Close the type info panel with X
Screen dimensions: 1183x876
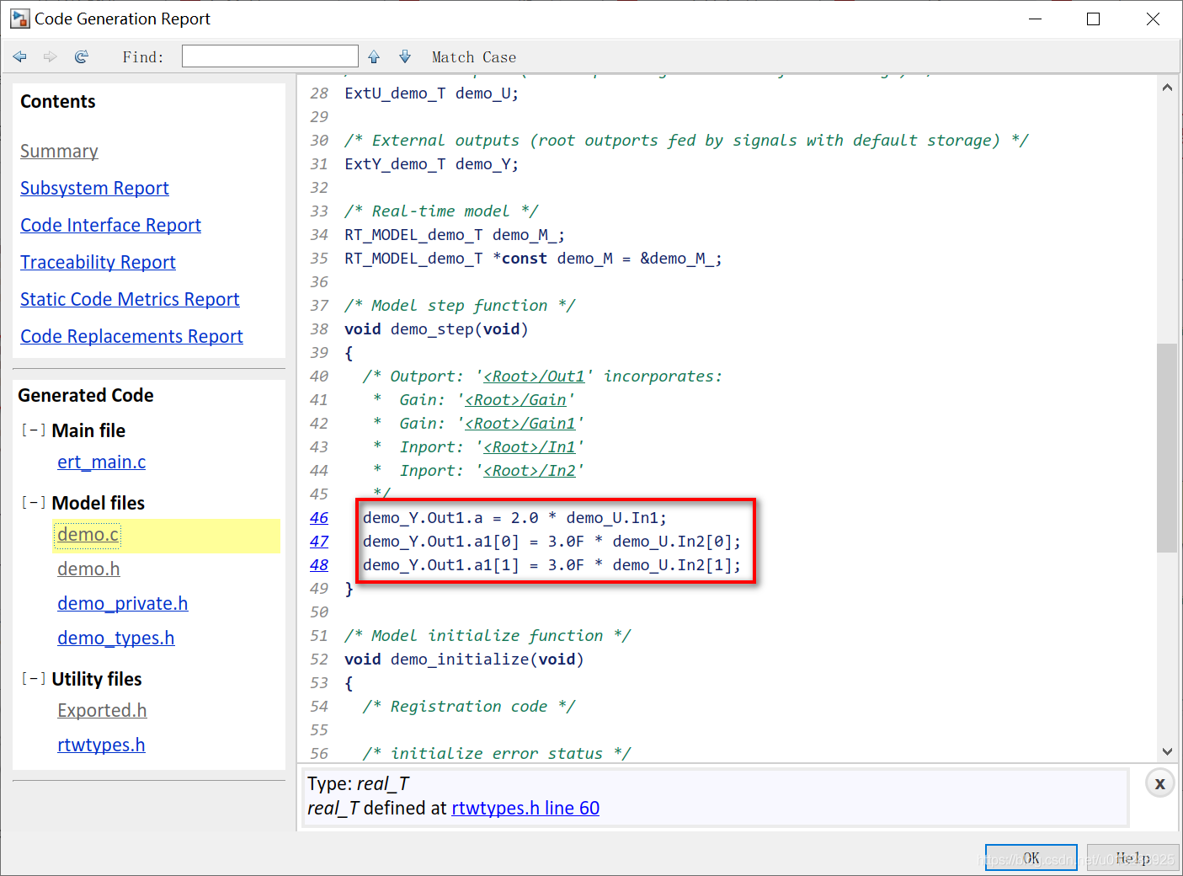(1159, 783)
